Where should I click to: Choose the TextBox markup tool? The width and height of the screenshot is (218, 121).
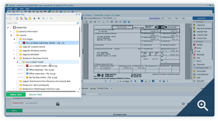(x=198, y=45)
